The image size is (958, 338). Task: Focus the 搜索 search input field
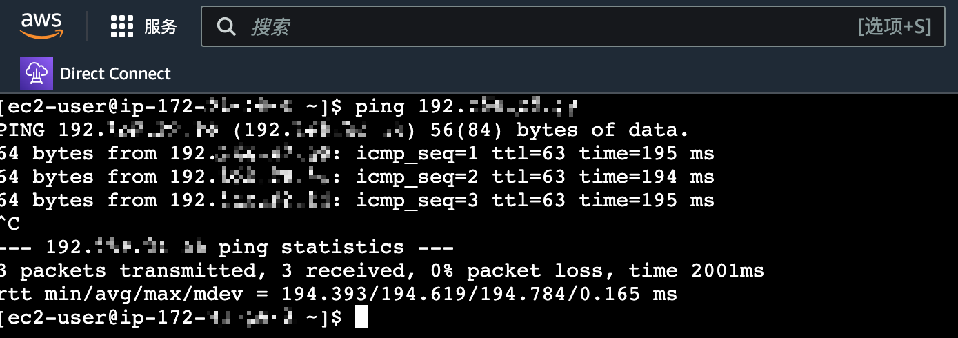538,27
